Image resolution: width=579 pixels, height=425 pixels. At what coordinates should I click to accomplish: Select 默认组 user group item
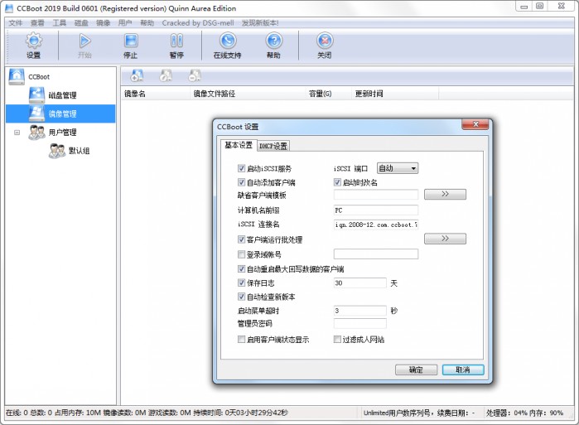click(x=79, y=151)
